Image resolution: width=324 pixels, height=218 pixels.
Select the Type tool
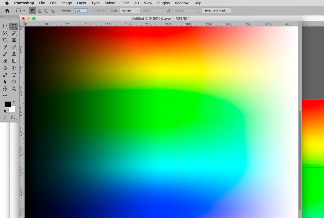[x=14, y=75]
